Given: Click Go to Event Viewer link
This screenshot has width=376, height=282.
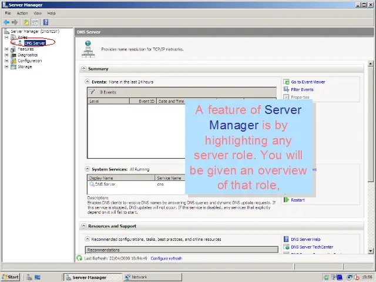Looking at the screenshot, I should tap(308, 82).
